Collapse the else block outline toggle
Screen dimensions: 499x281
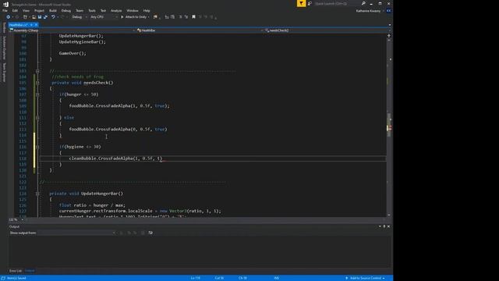point(37,118)
